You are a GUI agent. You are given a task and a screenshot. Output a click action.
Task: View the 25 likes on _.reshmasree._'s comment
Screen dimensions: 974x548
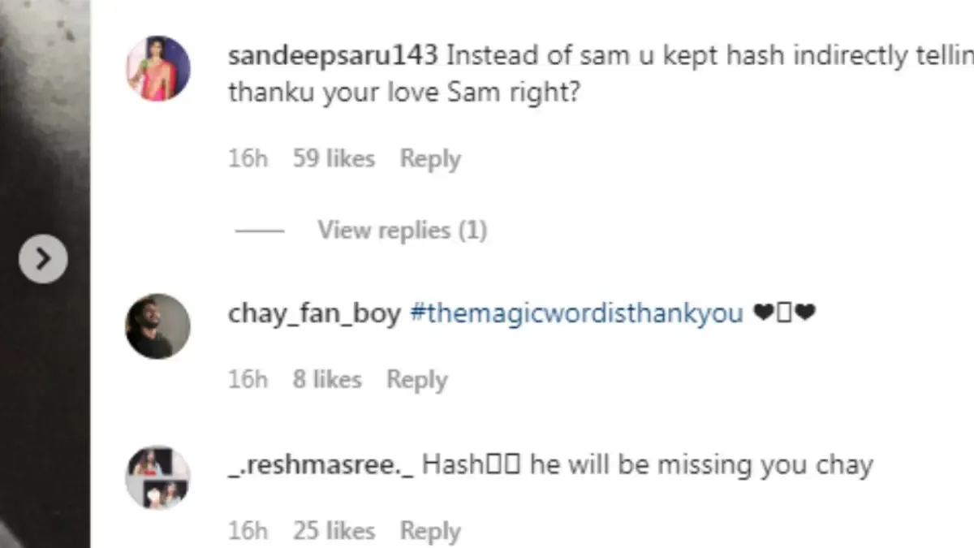point(334,530)
